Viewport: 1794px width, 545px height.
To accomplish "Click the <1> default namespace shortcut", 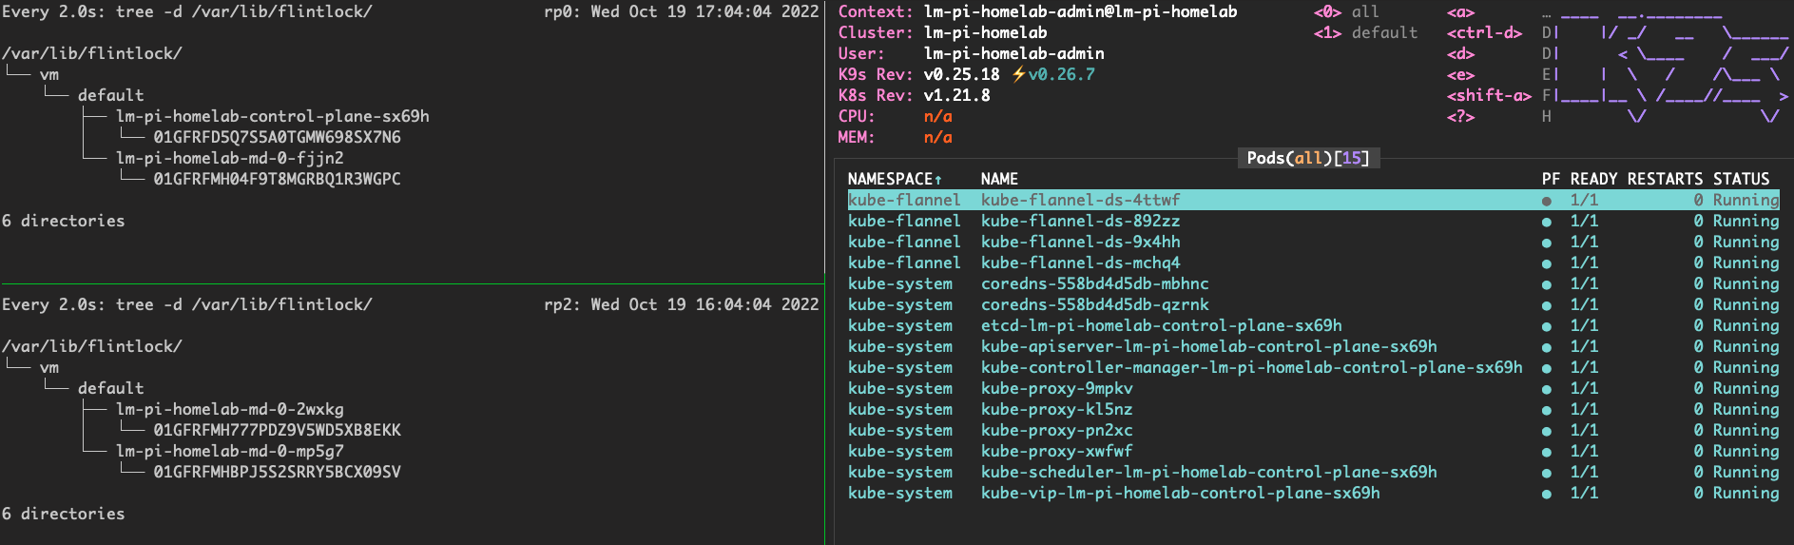I will [1365, 32].
